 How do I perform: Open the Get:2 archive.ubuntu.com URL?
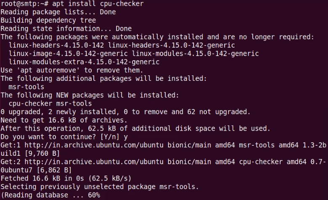tap(94, 162)
